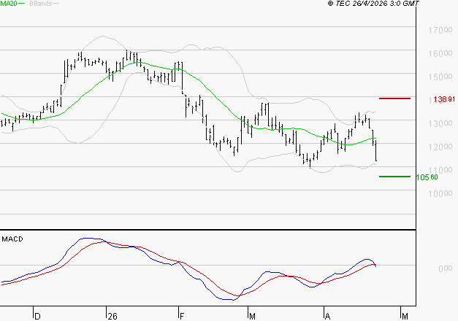
Task: Click the green 105.60 support line
Action: coord(394,177)
